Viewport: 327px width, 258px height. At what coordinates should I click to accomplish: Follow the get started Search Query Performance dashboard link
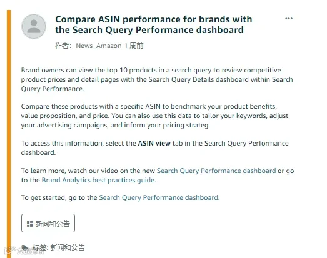[x=158, y=197]
